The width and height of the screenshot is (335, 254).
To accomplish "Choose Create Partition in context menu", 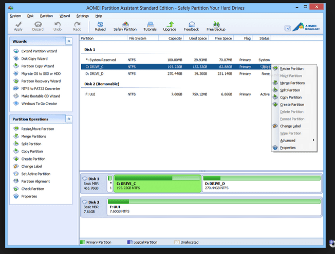I will click(294, 104).
